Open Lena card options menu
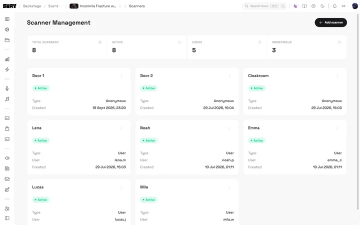Viewport: 360px width, 225px height. pyautogui.click(x=121, y=129)
